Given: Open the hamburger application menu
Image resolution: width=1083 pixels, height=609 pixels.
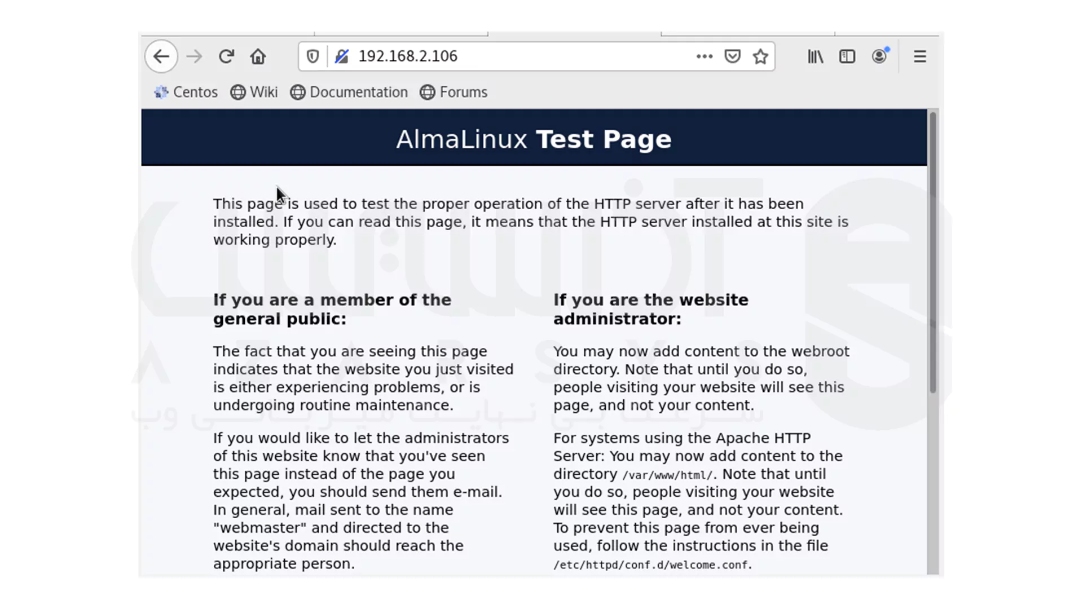Looking at the screenshot, I should (x=920, y=56).
